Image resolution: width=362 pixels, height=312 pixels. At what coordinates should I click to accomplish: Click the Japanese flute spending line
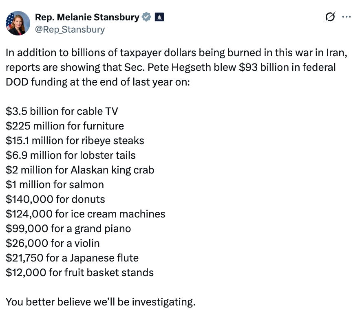point(72,258)
